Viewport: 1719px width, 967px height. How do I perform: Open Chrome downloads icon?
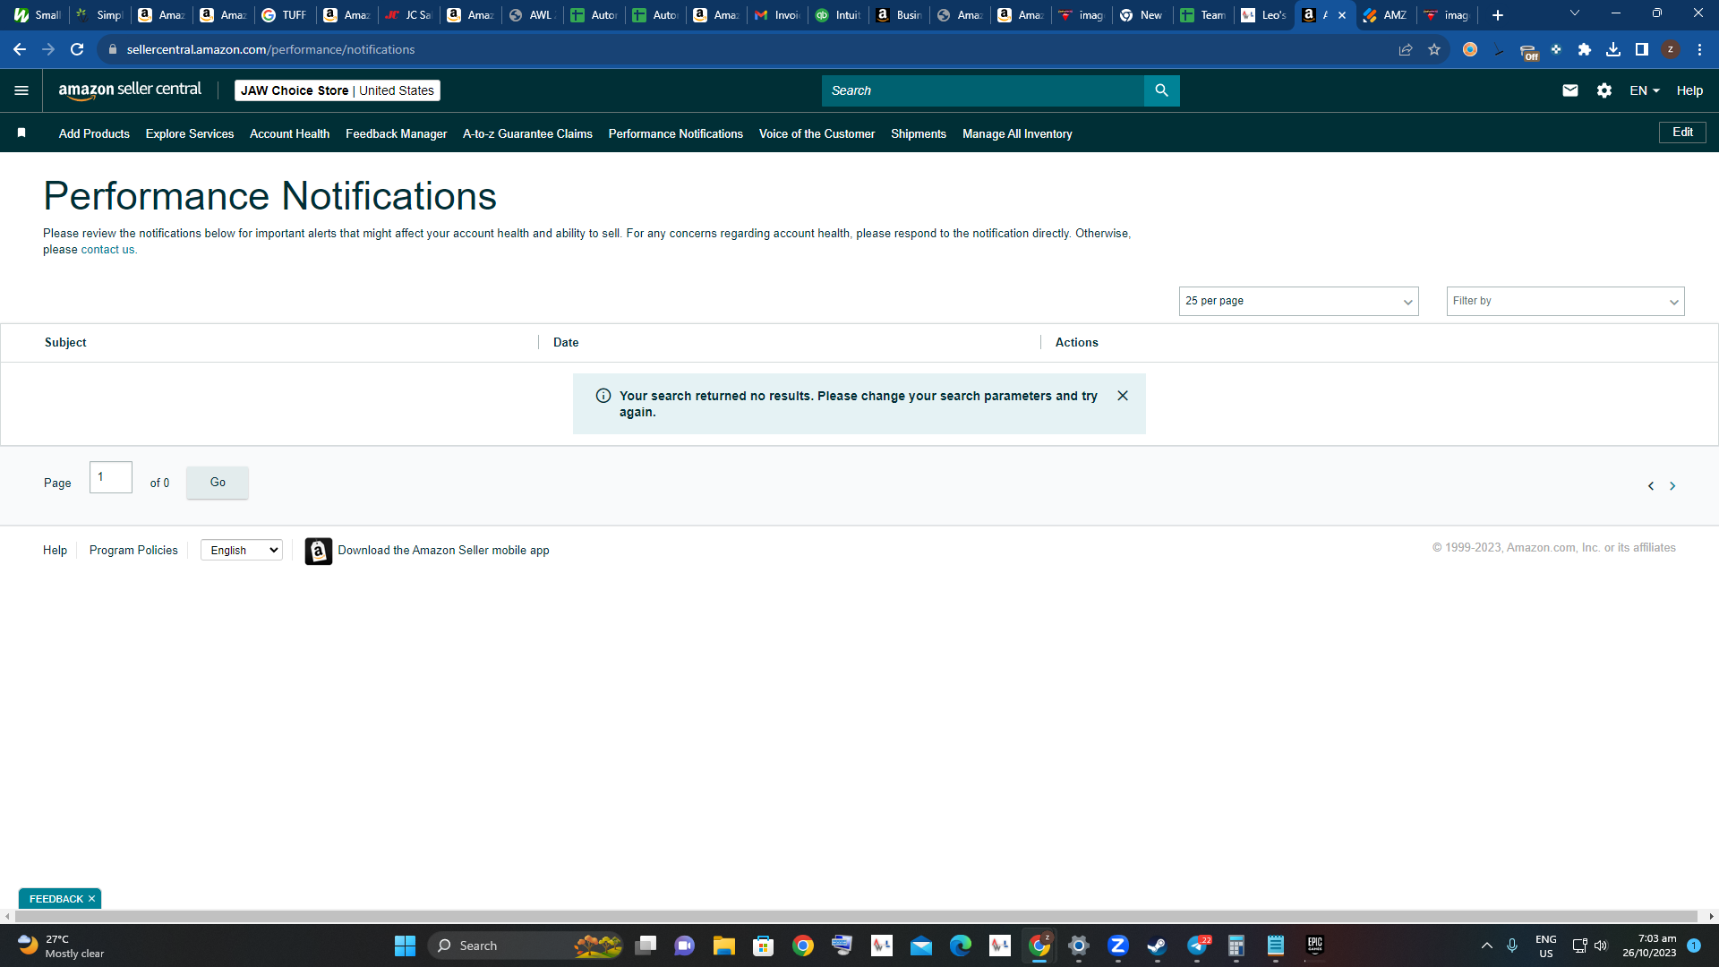(x=1613, y=49)
